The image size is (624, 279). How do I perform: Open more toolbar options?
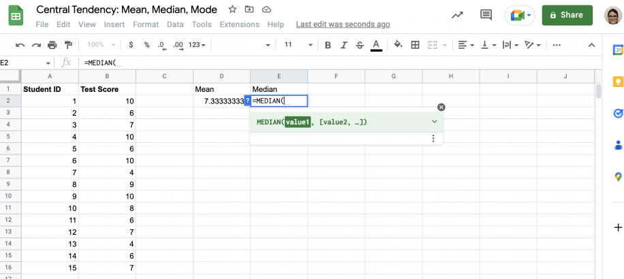pos(557,45)
